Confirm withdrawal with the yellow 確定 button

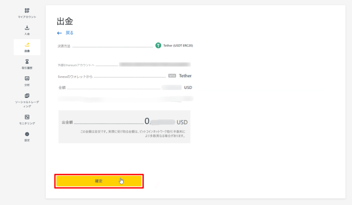[x=99, y=181]
